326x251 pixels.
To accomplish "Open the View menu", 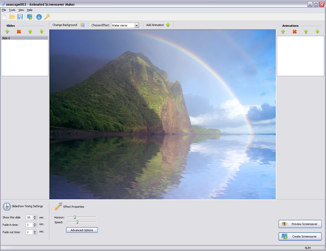I will pos(21,10).
